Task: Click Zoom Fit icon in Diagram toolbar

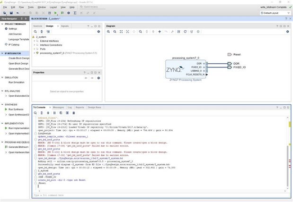Action: (x=121, y=32)
